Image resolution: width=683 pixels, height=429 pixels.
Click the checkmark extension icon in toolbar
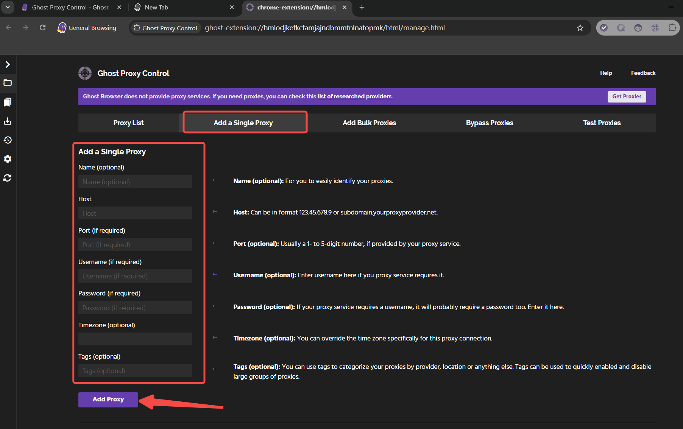pyautogui.click(x=604, y=28)
